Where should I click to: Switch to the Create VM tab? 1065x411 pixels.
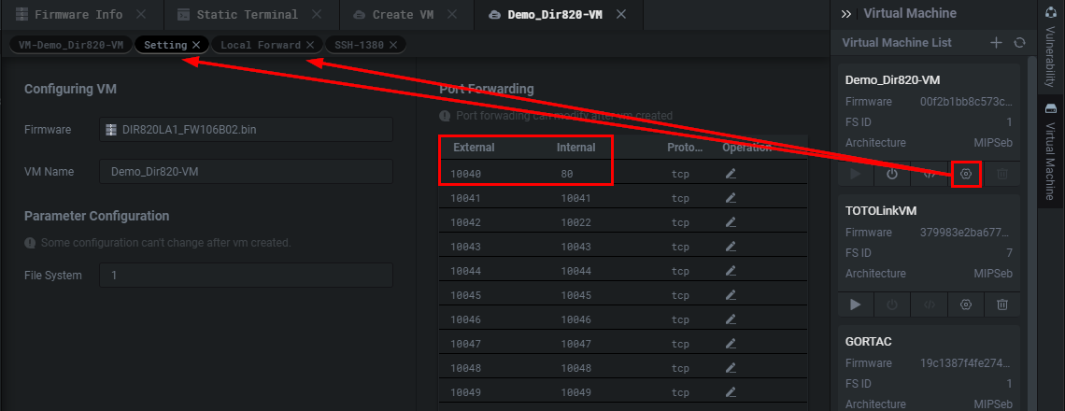tap(394, 14)
